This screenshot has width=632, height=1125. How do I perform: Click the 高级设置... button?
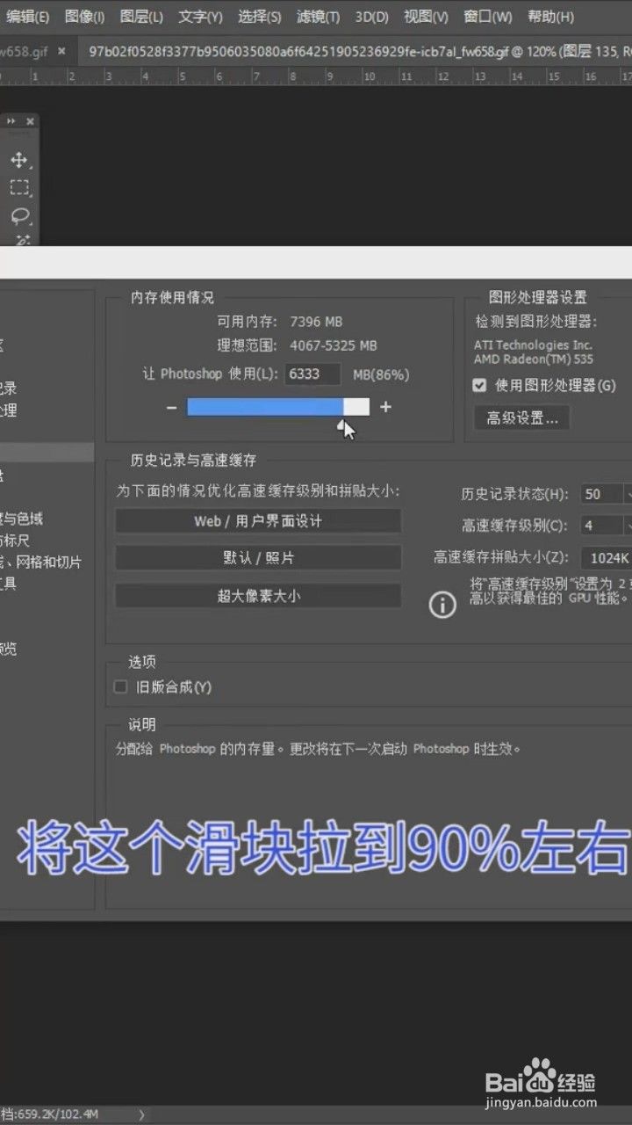522,418
